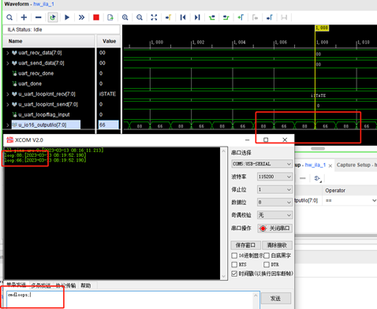The height and width of the screenshot is (309, 377).
Task: Click the red record icon in 关闭串口 button
Action: point(263,229)
